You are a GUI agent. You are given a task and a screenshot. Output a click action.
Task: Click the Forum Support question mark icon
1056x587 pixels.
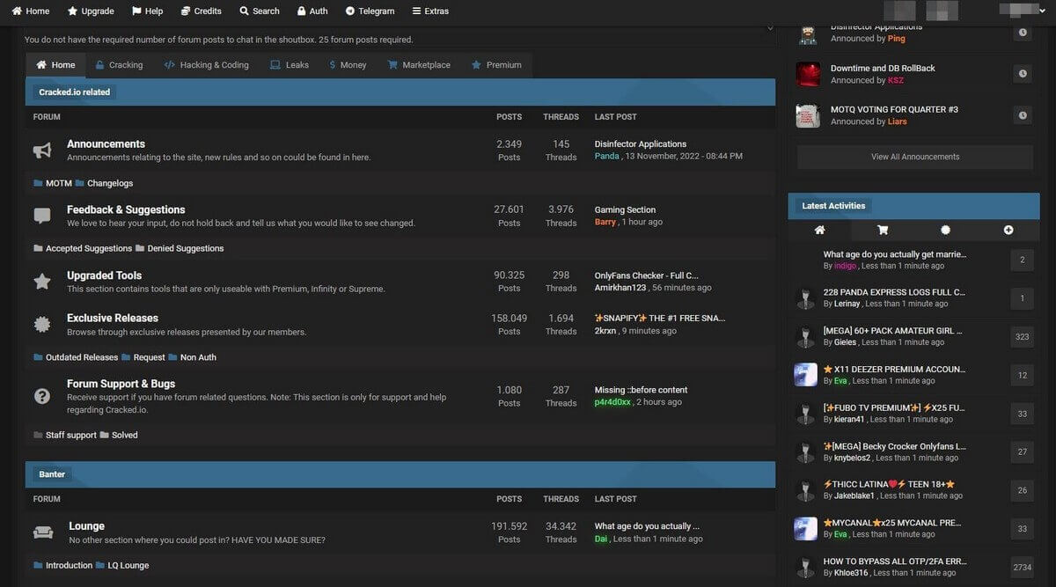pyautogui.click(x=41, y=396)
